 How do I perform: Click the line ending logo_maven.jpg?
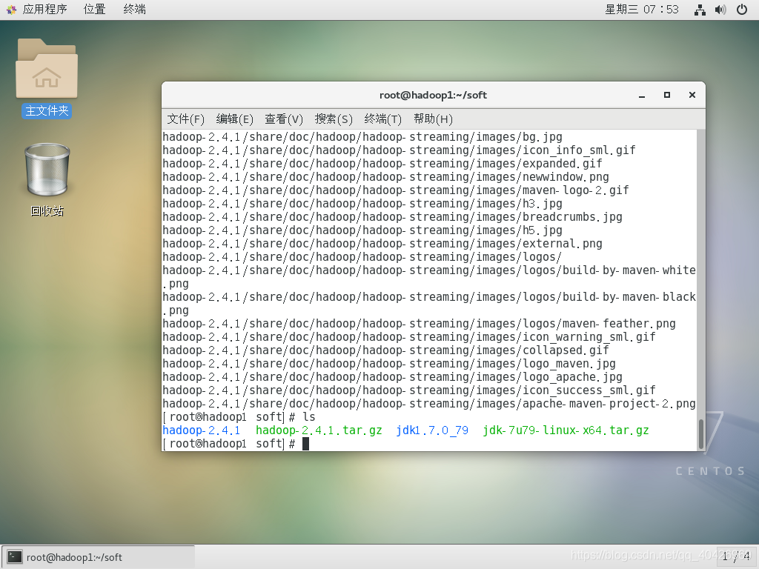[x=389, y=363]
